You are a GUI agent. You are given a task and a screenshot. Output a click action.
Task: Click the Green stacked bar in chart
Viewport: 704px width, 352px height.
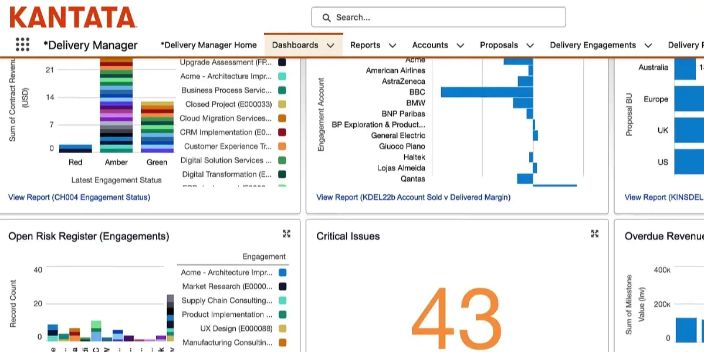coord(157,127)
